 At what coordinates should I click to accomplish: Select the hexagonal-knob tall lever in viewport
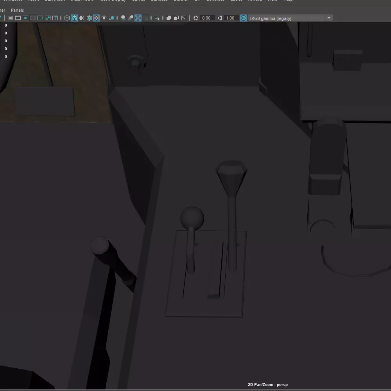[231, 214]
